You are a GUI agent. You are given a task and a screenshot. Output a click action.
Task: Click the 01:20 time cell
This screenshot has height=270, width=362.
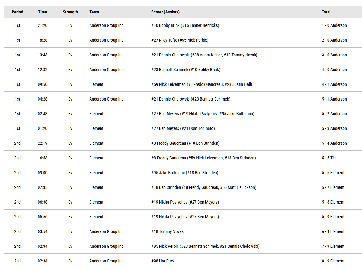43,128
